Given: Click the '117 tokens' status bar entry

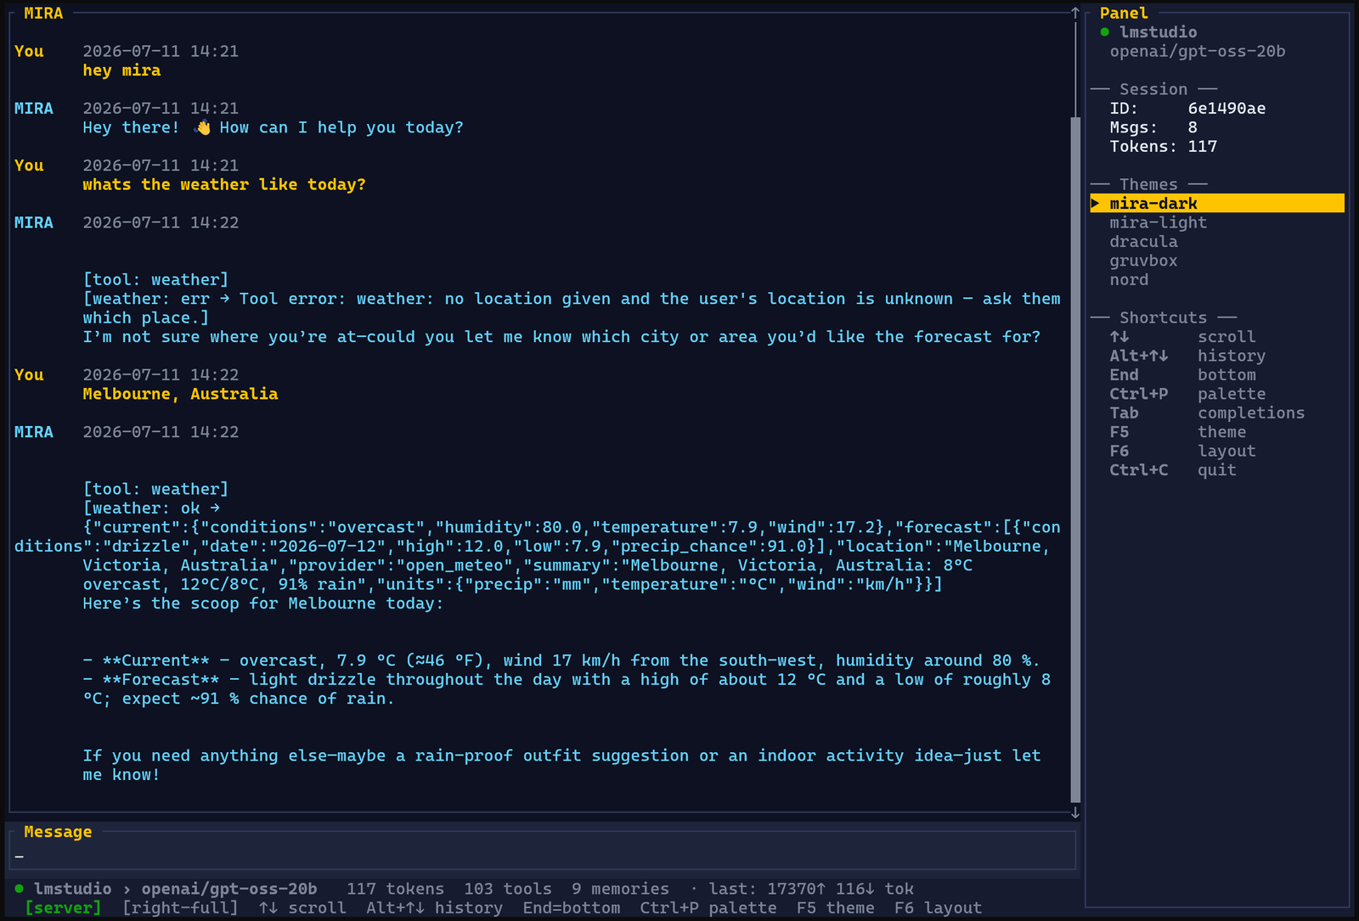Looking at the screenshot, I should 395,889.
